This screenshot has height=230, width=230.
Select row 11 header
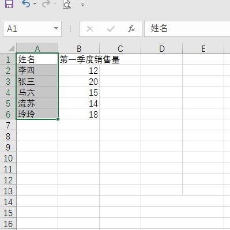point(8,169)
